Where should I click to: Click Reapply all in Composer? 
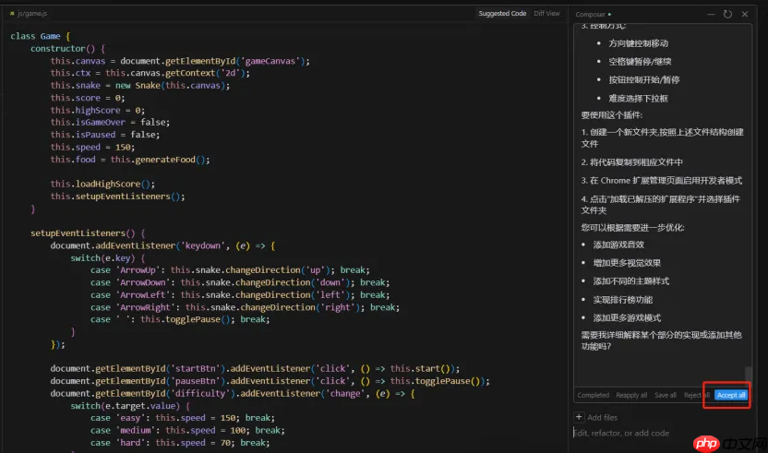click(x=631, y=395)
